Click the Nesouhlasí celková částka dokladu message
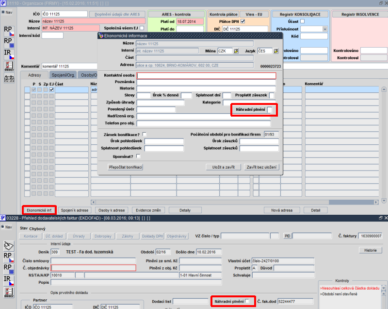The image size is (388, 309). tap(349, 288)
